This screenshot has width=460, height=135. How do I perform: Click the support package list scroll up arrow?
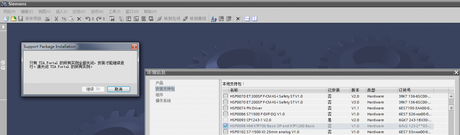pos(451,96)
